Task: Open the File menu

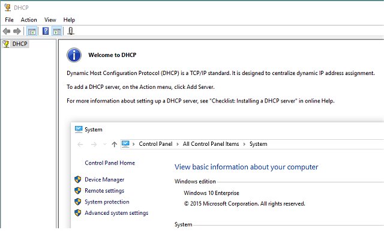Action: point(10,20)
